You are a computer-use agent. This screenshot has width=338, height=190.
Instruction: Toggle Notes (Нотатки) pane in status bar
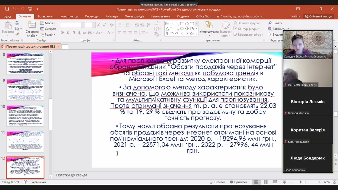(217, 182)
